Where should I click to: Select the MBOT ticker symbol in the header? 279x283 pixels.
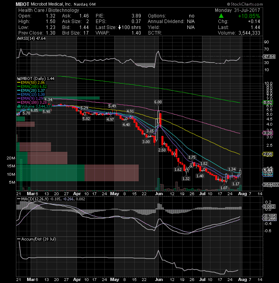[22, 4]
